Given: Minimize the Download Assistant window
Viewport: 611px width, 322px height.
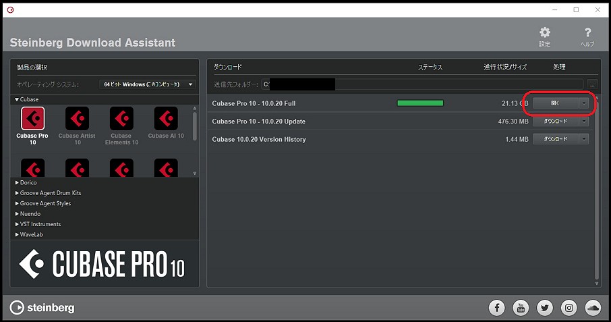Looking at the screenshot, I should click(x=555, y=9).
